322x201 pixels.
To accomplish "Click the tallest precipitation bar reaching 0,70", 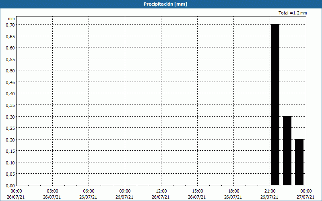I will pos(275,105).
